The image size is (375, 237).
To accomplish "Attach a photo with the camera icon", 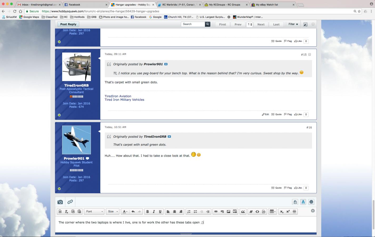I will (x=60, y=202).
